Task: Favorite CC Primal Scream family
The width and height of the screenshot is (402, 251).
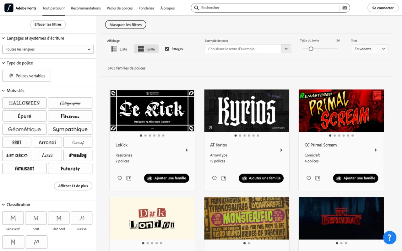Action: [309, 178]
